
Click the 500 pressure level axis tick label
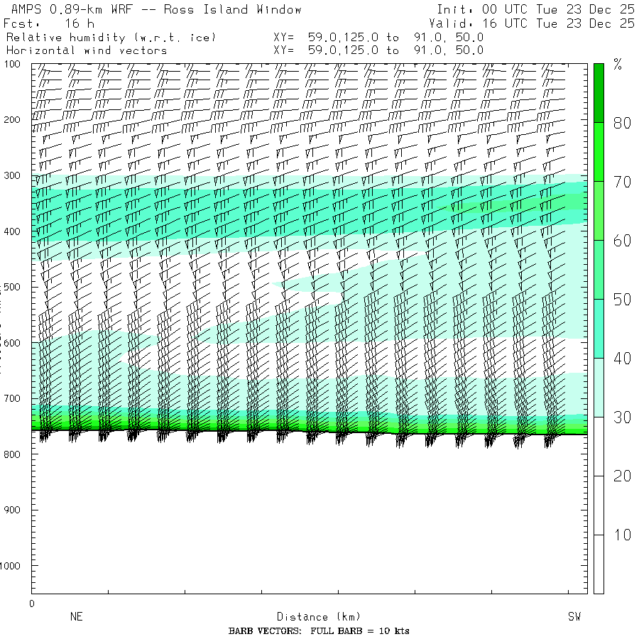15,287
